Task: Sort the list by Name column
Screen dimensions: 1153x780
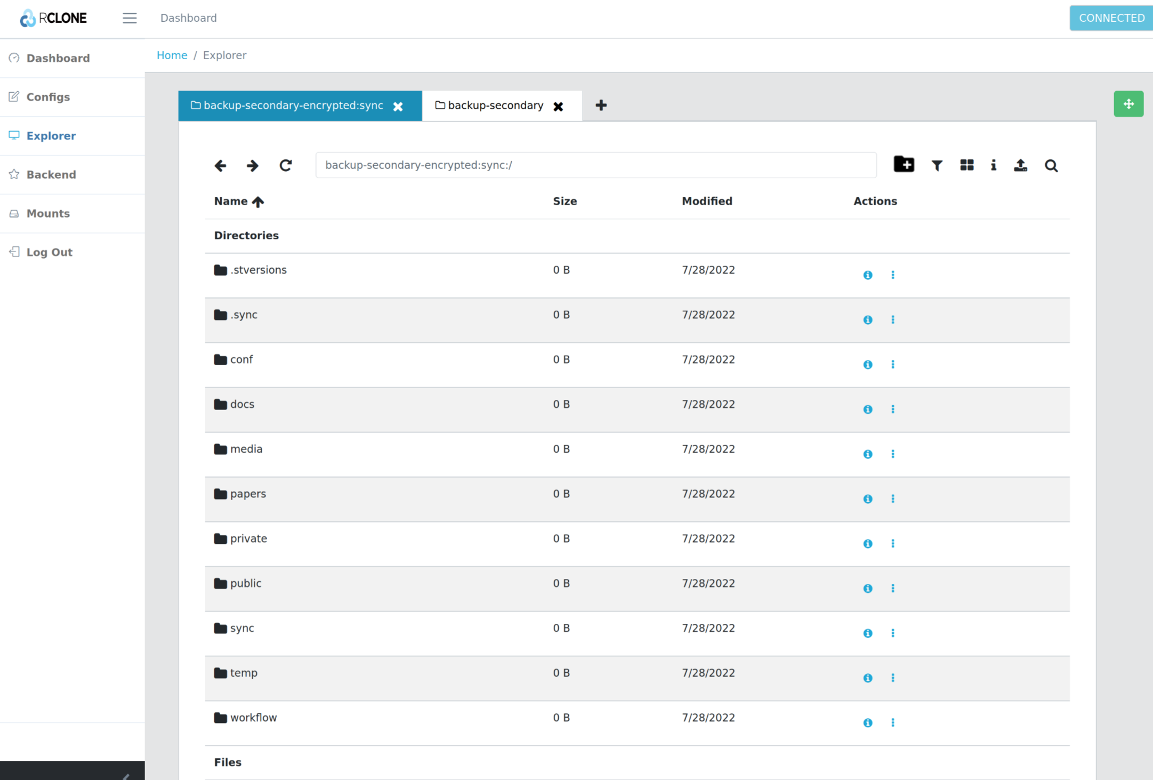Action: point(239,202)
